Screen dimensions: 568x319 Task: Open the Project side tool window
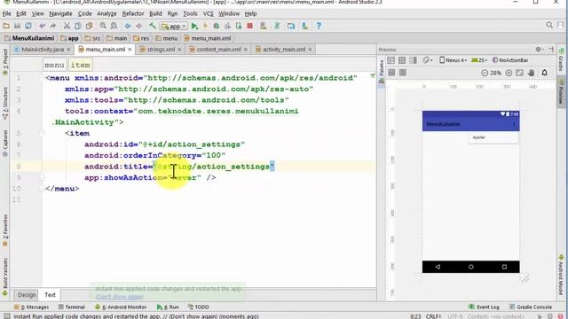5,62
